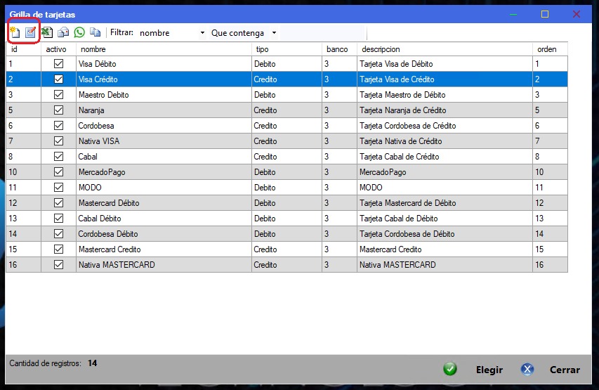Maximize the Grilla de tarjetas window
The width and height of the screenshot is (599, 390).
(x=545, y=14)
